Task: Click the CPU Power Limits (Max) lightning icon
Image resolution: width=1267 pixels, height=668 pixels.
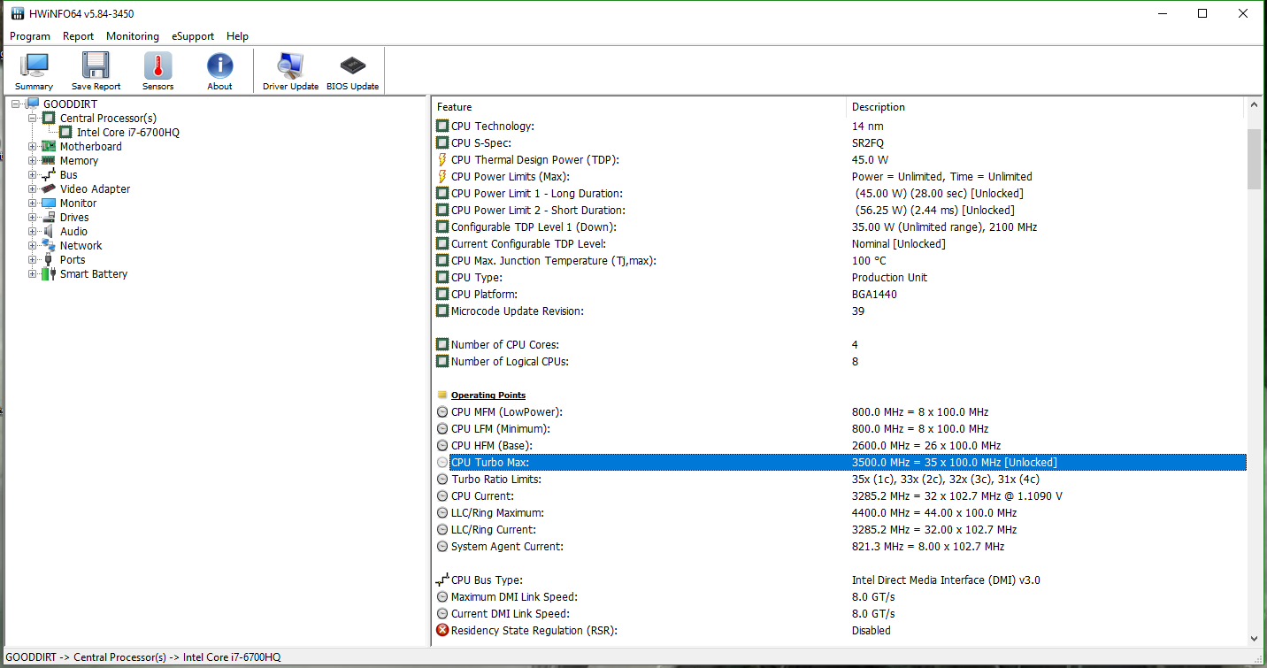Action: [x=442, y=177]
